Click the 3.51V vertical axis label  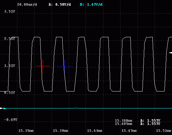coord(9,11)
